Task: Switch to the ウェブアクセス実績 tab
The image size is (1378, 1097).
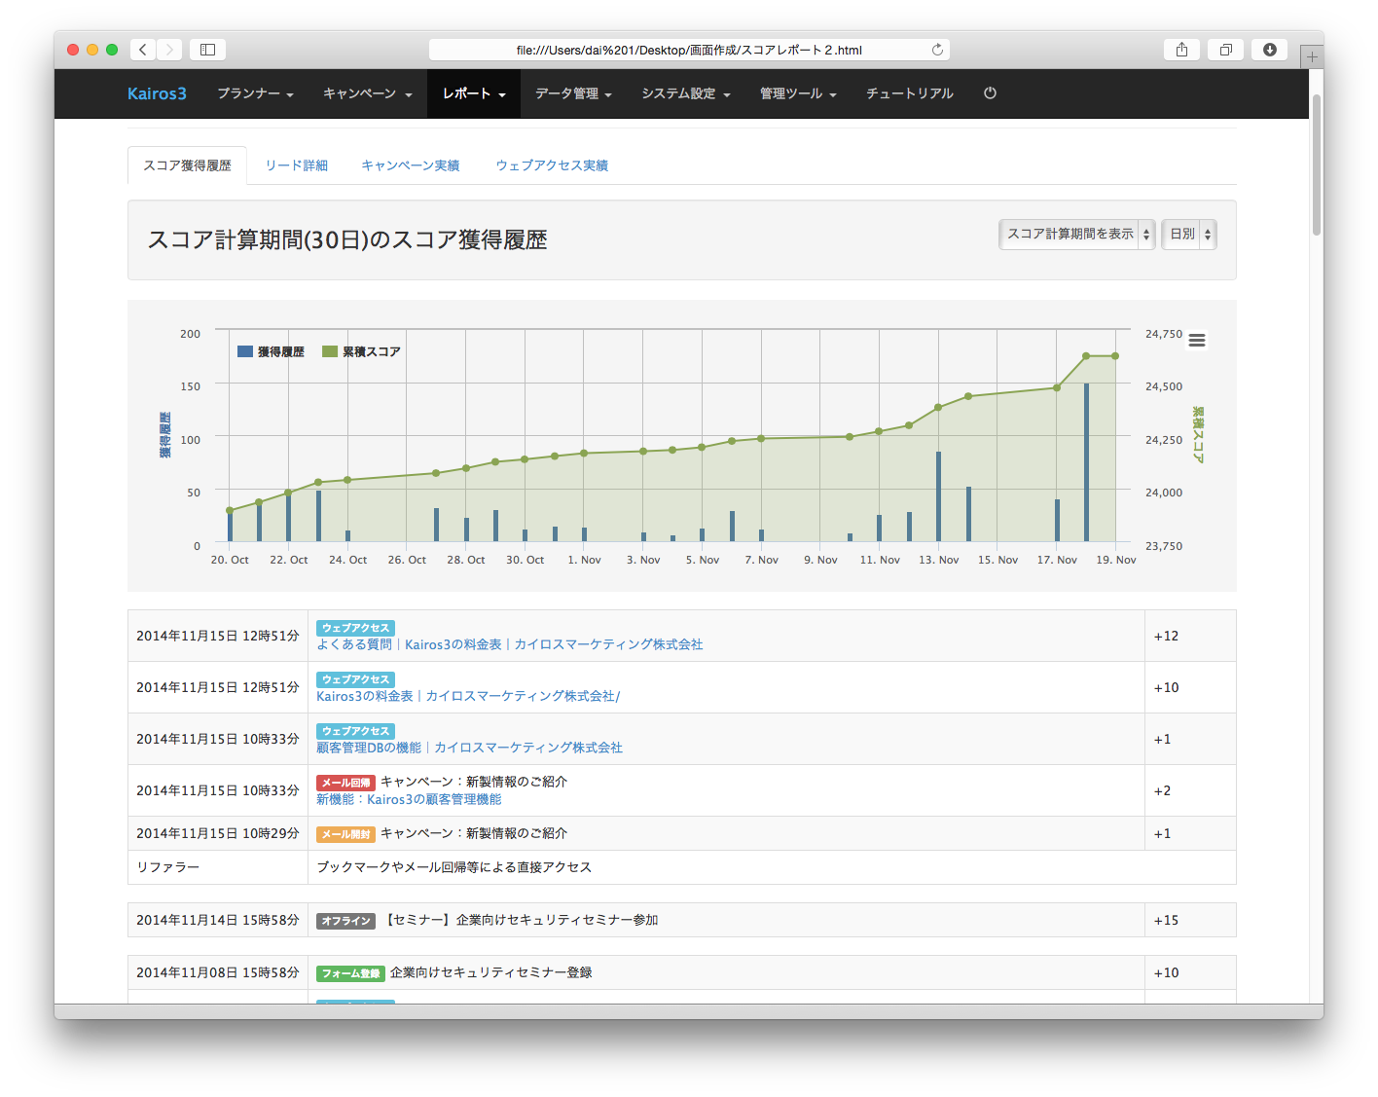Action: pos(552,165)
